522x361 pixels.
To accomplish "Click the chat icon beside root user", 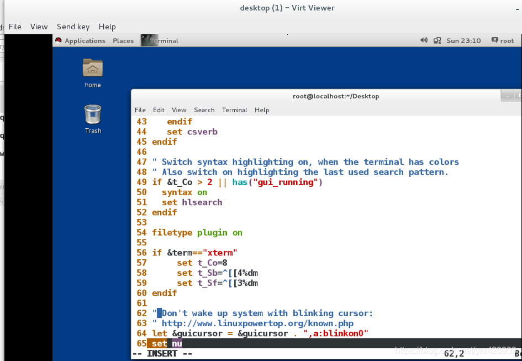I will click(x=495, y=40).
